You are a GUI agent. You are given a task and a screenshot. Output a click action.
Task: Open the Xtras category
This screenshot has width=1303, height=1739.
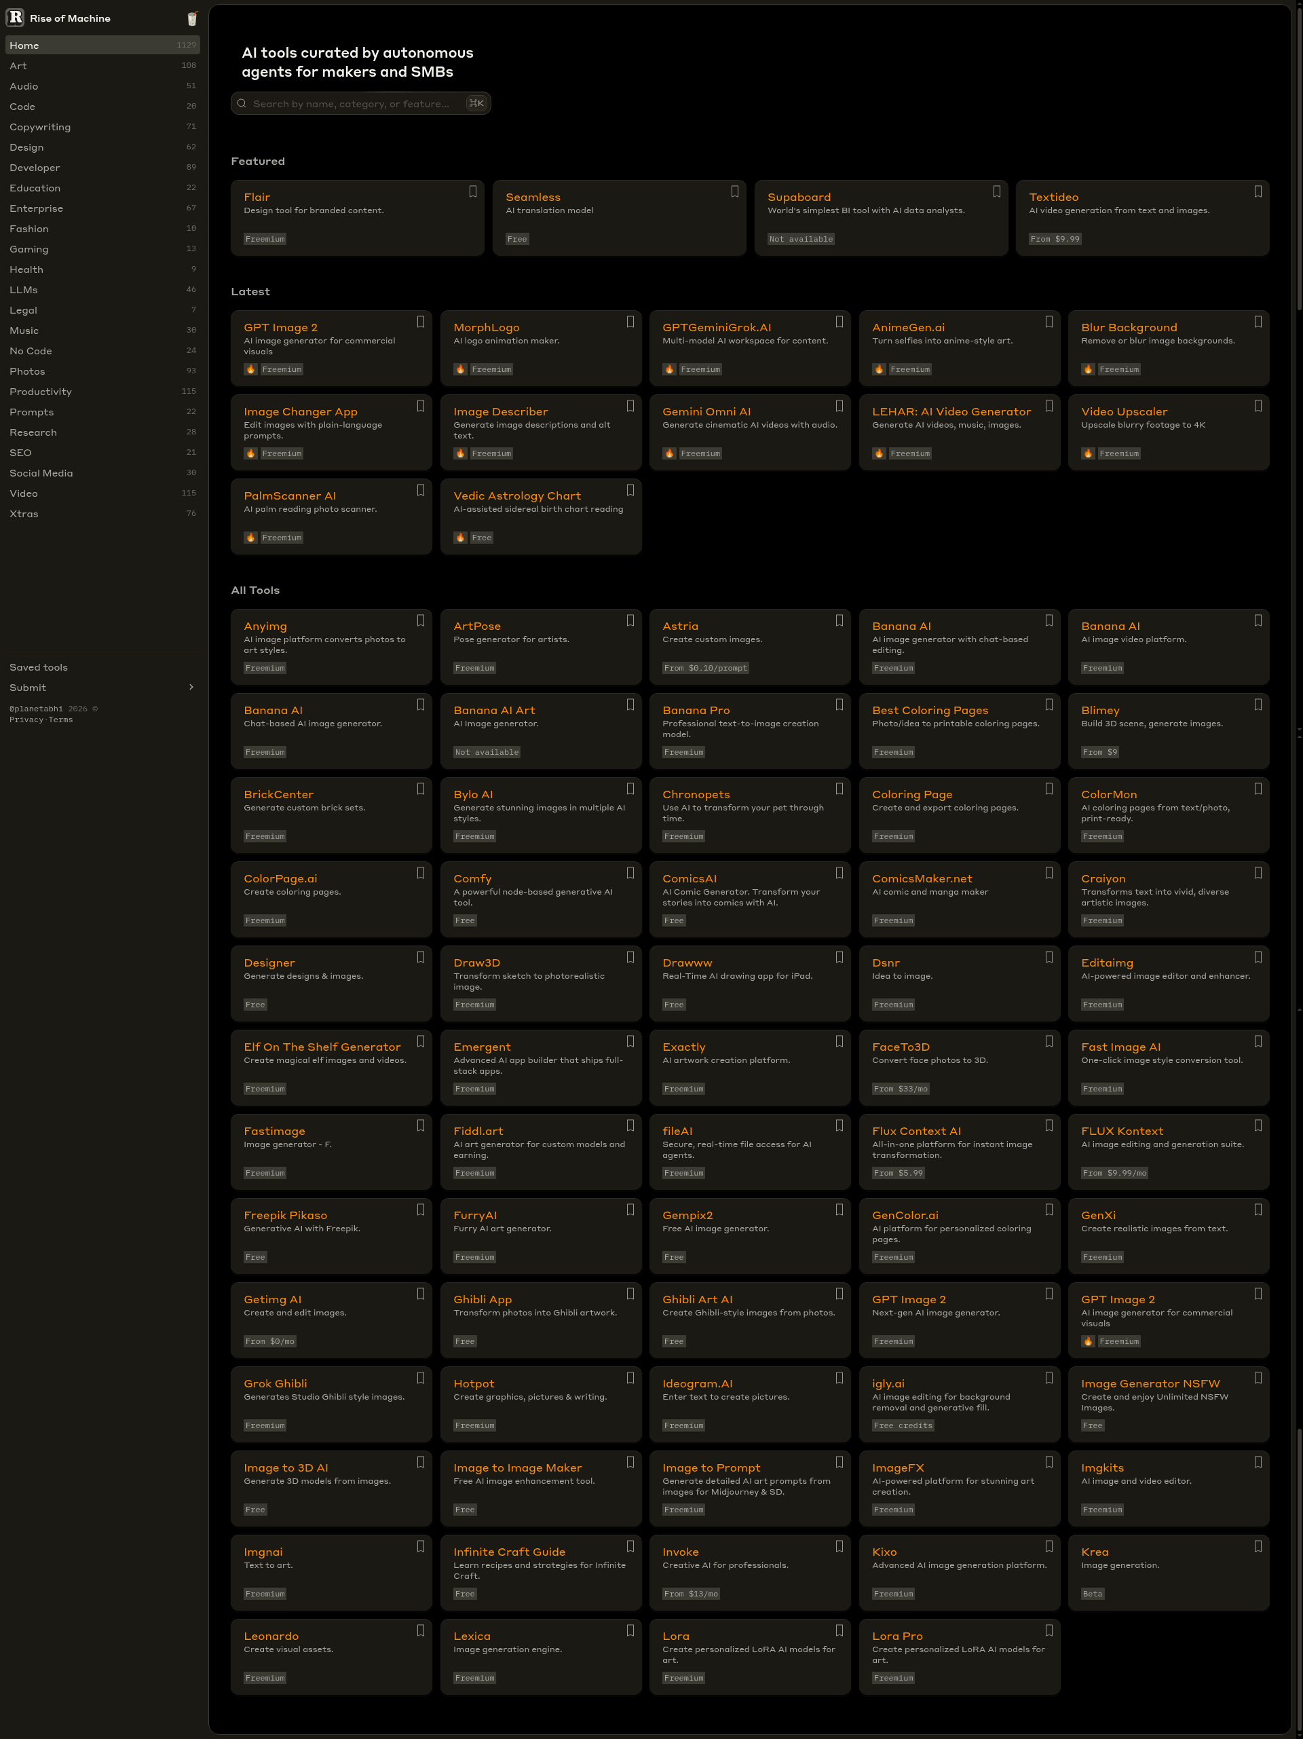103,513
